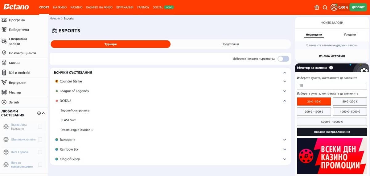The height and width of the screenshot is (176, 370).
Task: Click the Първа Лига България ball icon
Action: (6, 127)
